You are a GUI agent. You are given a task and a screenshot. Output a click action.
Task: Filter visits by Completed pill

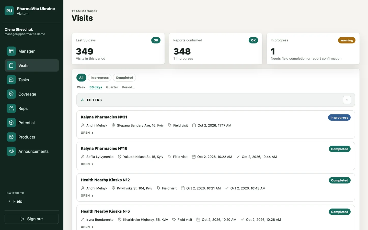[124, 77]
